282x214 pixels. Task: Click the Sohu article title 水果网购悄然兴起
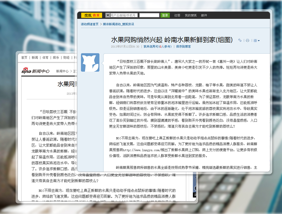137,40
